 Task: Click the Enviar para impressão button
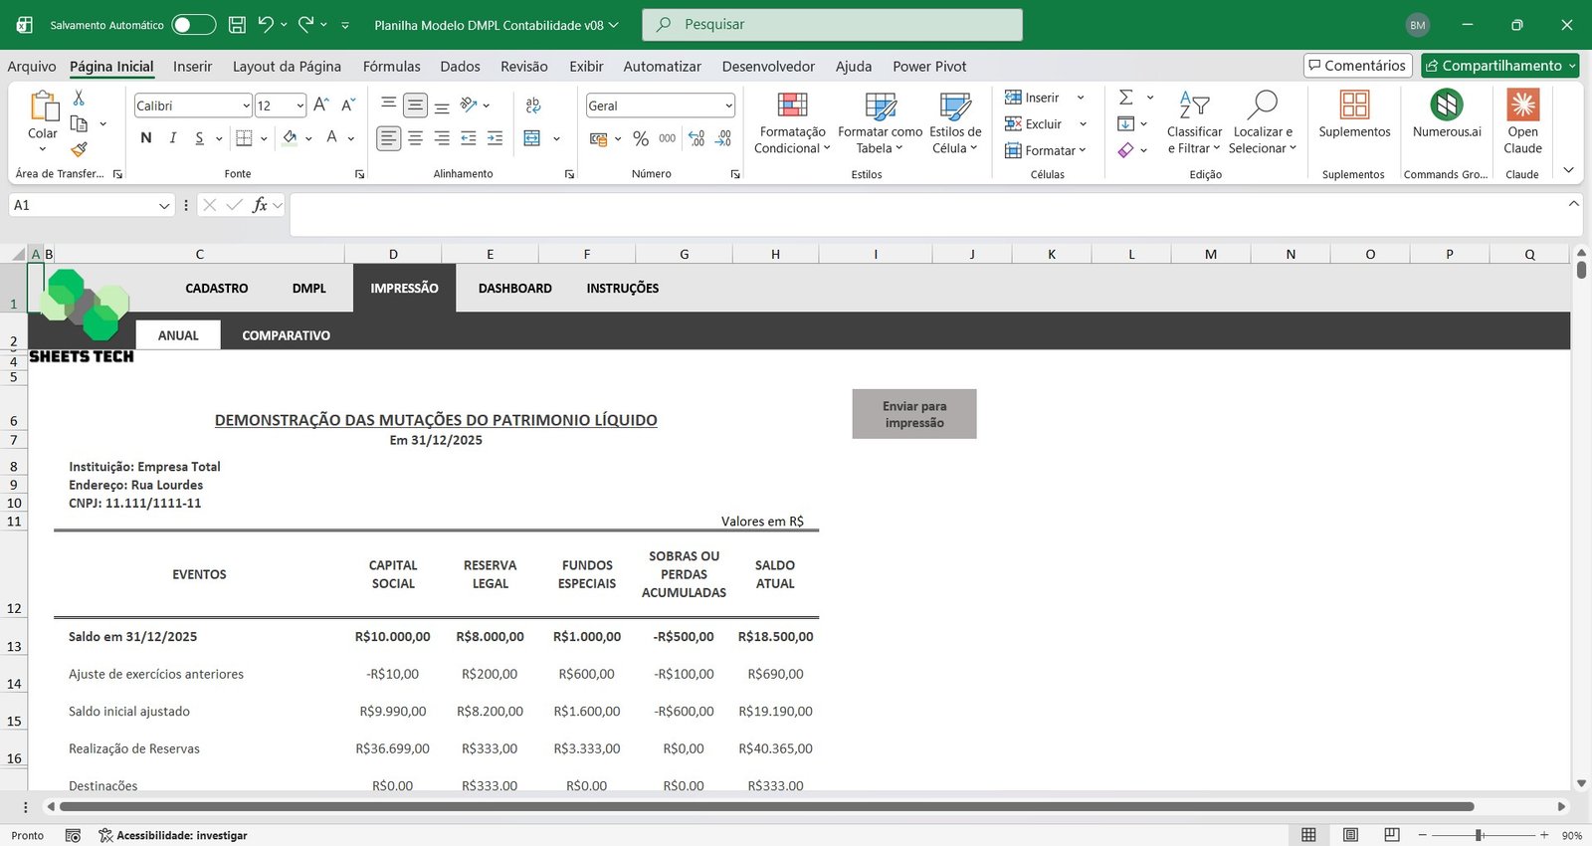point(913,414)
